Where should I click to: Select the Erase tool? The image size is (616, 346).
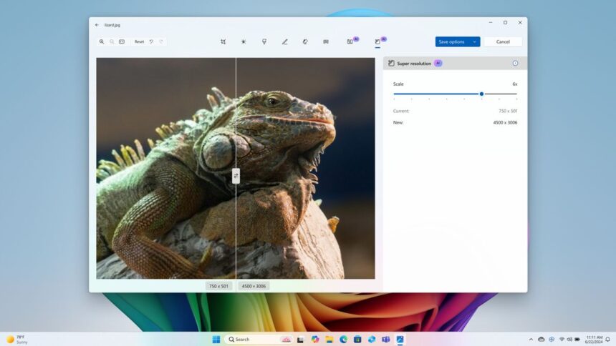305,41
